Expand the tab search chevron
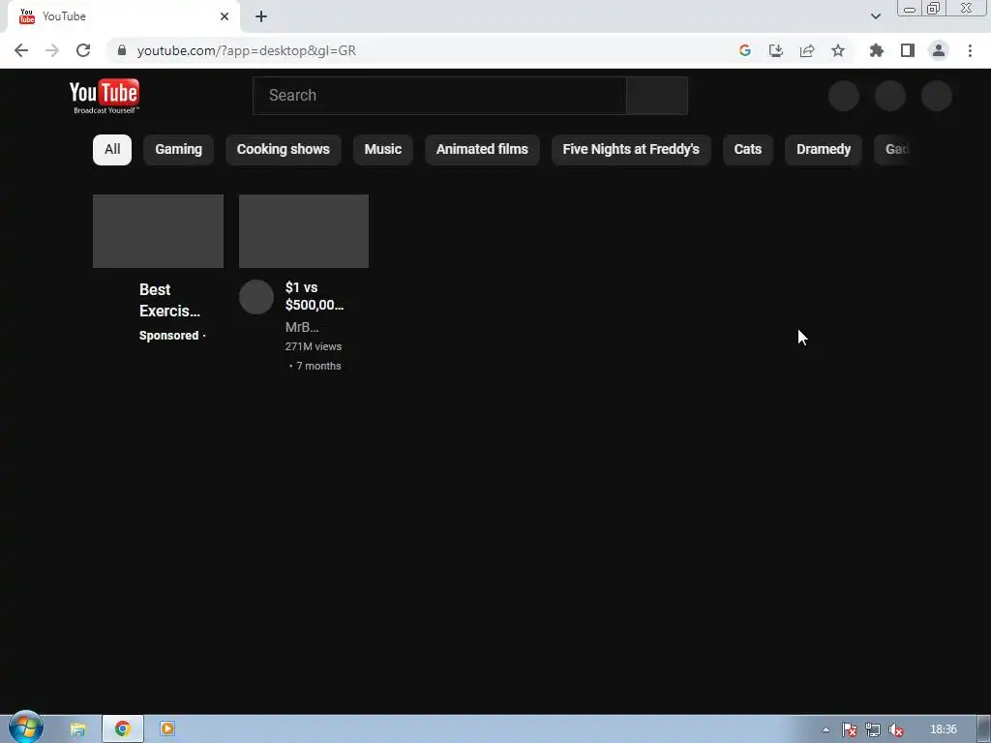This screenshot has height=743, width=991. click(x=875, y=16)
